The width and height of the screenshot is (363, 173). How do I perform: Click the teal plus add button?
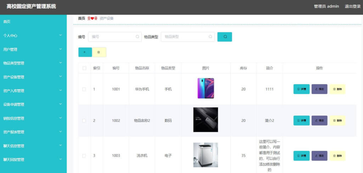point(85,52)
